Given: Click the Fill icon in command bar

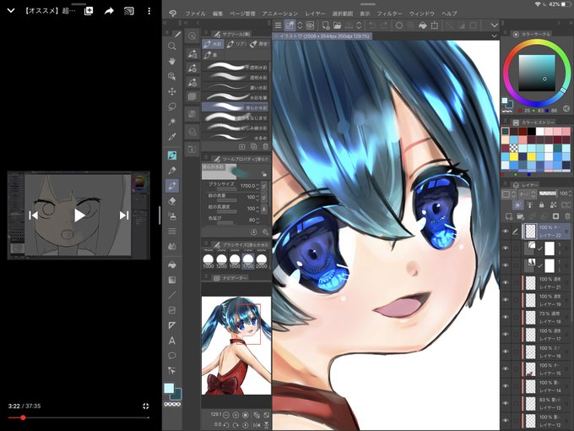Looking at the screenshot, I should [422, 25].
